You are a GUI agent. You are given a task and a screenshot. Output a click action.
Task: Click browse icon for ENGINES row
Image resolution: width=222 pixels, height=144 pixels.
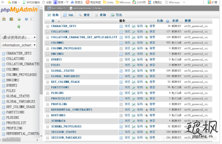pos(121,54)
